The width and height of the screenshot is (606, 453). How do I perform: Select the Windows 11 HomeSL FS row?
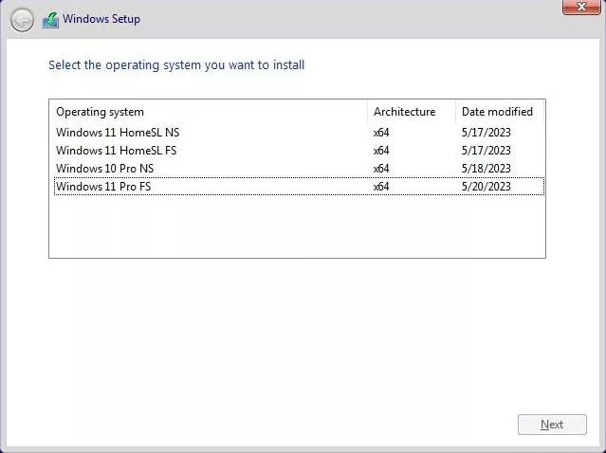click(299, 151)
